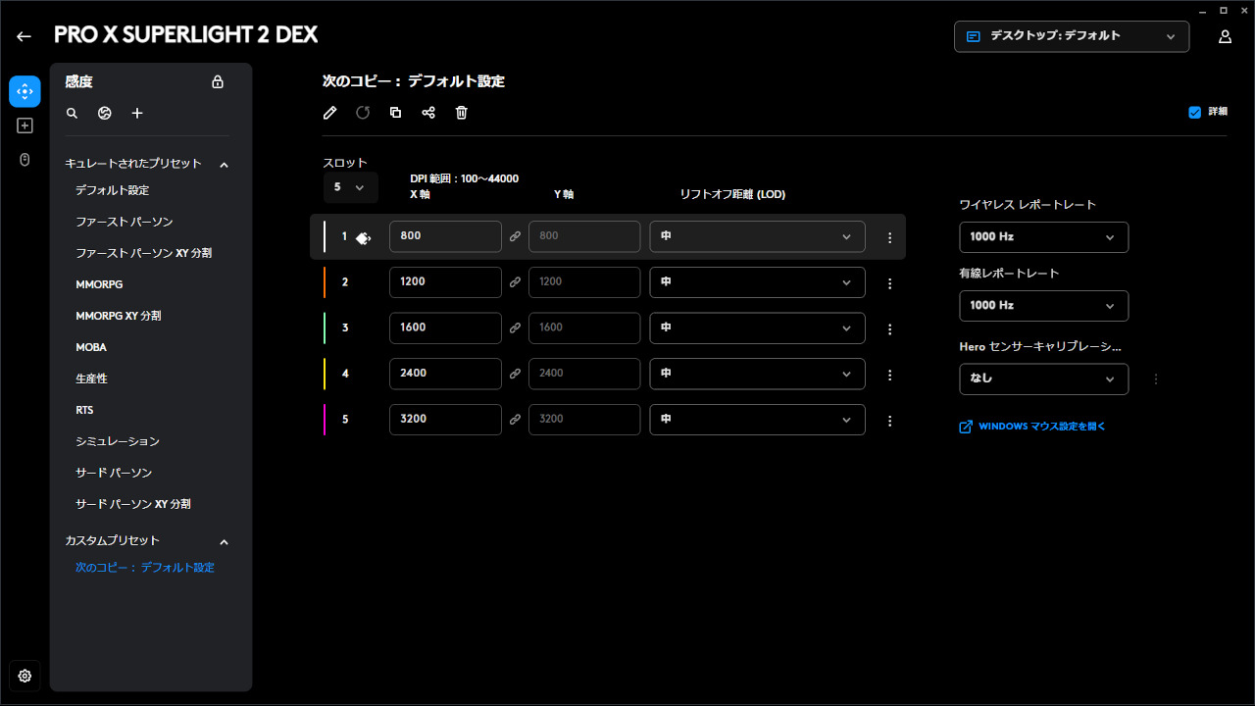This screenshot has height=706, width=1255.
Task: Click the magenta color bar of slot 5
Action: click(325, 420)
